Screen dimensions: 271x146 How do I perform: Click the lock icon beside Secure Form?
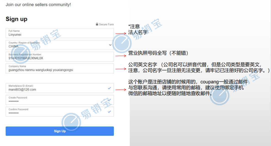[x=97, y=24]
